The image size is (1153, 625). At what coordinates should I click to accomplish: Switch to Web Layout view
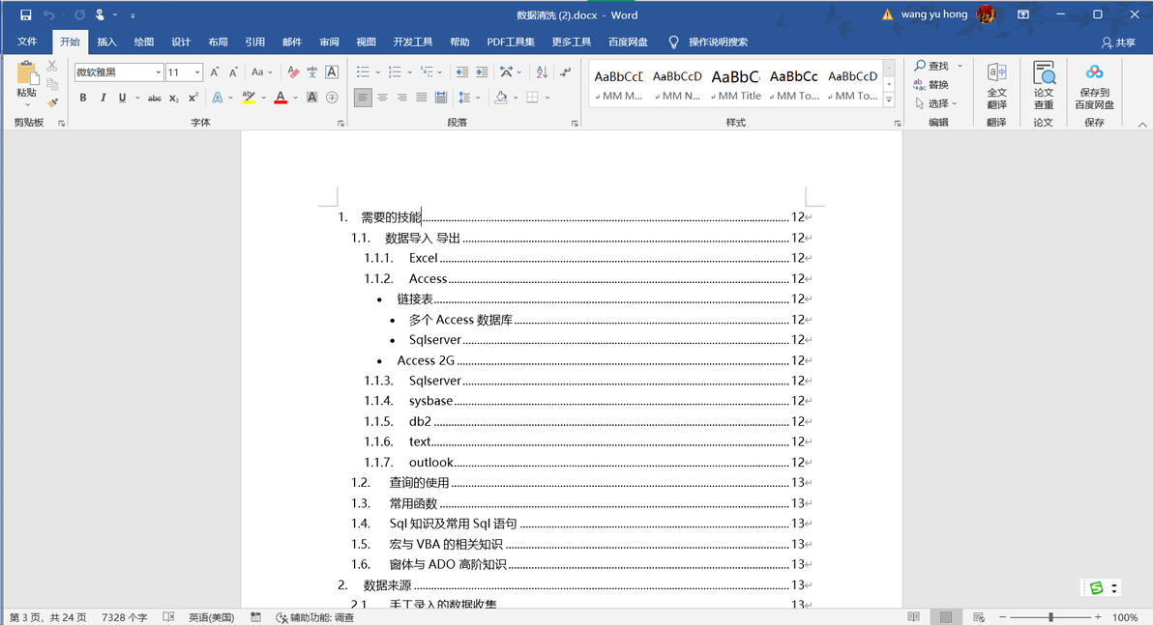click(x=979, y=617)
